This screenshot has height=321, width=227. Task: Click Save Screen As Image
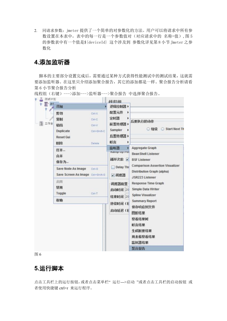[80, 175]
